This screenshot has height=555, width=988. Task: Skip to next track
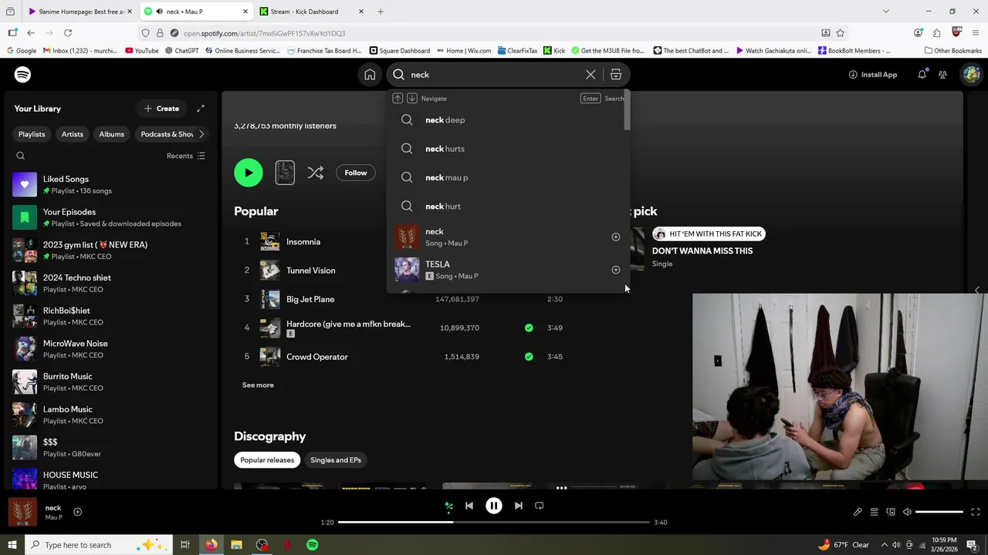point(519,506)
